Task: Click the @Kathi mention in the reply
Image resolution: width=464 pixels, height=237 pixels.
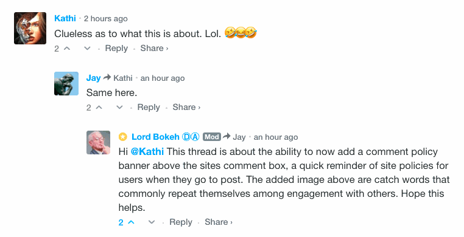Action: [147, 152]
